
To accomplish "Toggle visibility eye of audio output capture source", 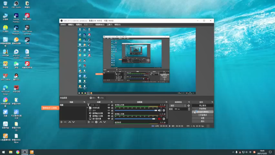I will [x=109, y=113].
